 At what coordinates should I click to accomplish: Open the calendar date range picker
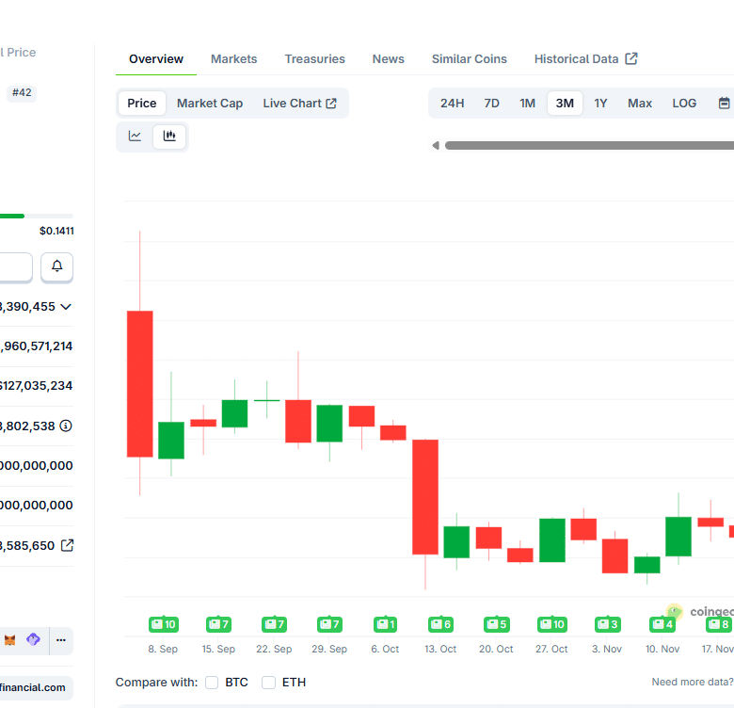(x=723, y=104)
